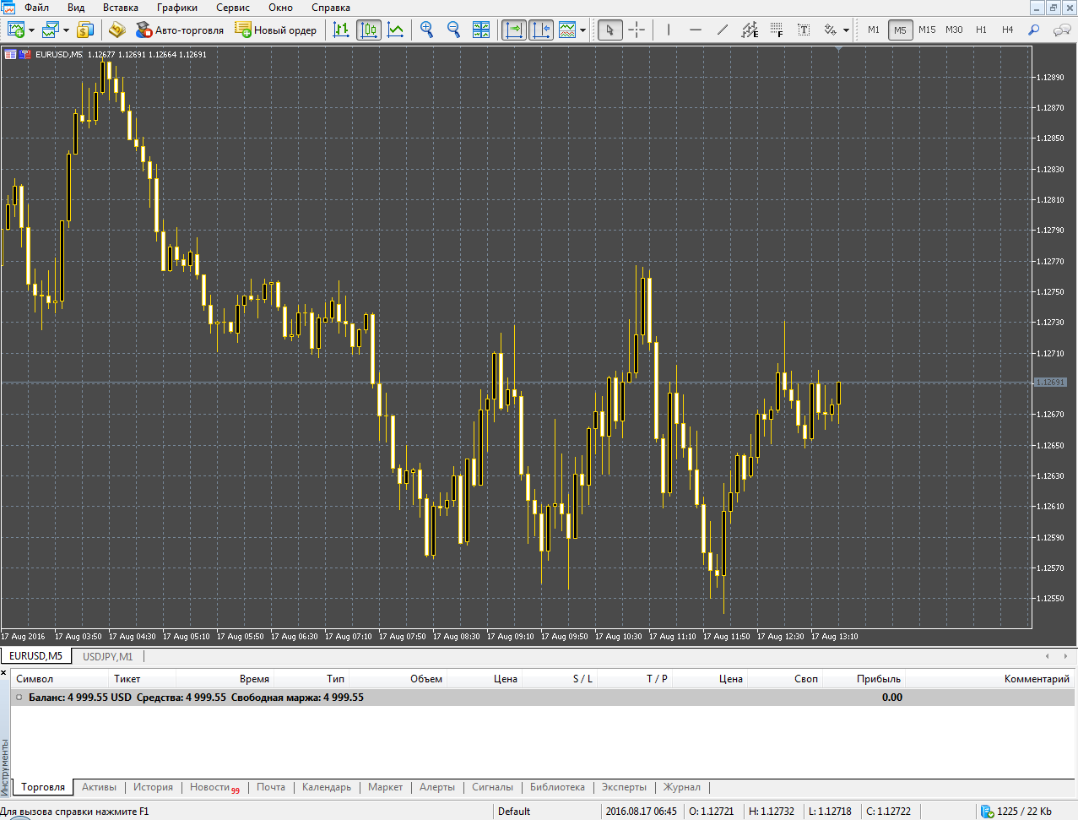Screen dimensions: 1078x820
Task: Switch chart to bar chart view
Action: click(x=341, y=30)
